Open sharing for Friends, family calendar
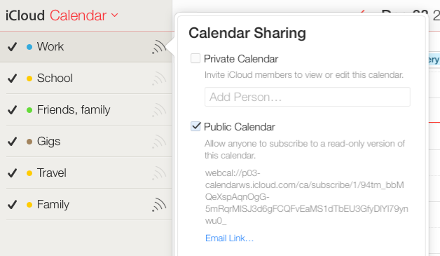This screenshot has width=440, height=256. click(159, 110)
